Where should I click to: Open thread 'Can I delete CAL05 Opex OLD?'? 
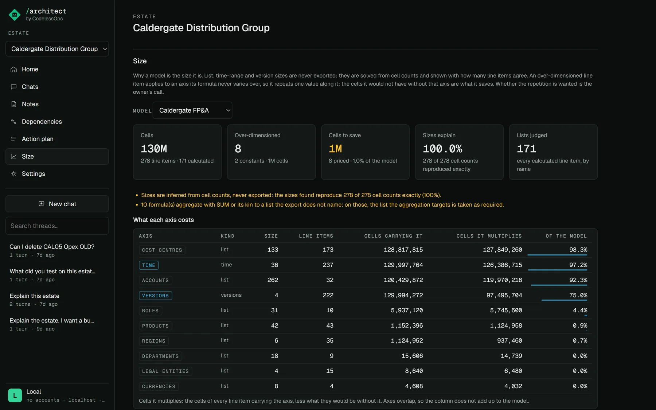(x=57, y=250)
